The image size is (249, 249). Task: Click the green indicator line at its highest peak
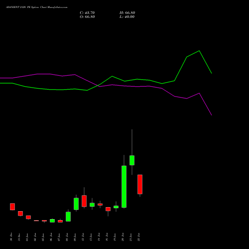click(x=199, y=51)
